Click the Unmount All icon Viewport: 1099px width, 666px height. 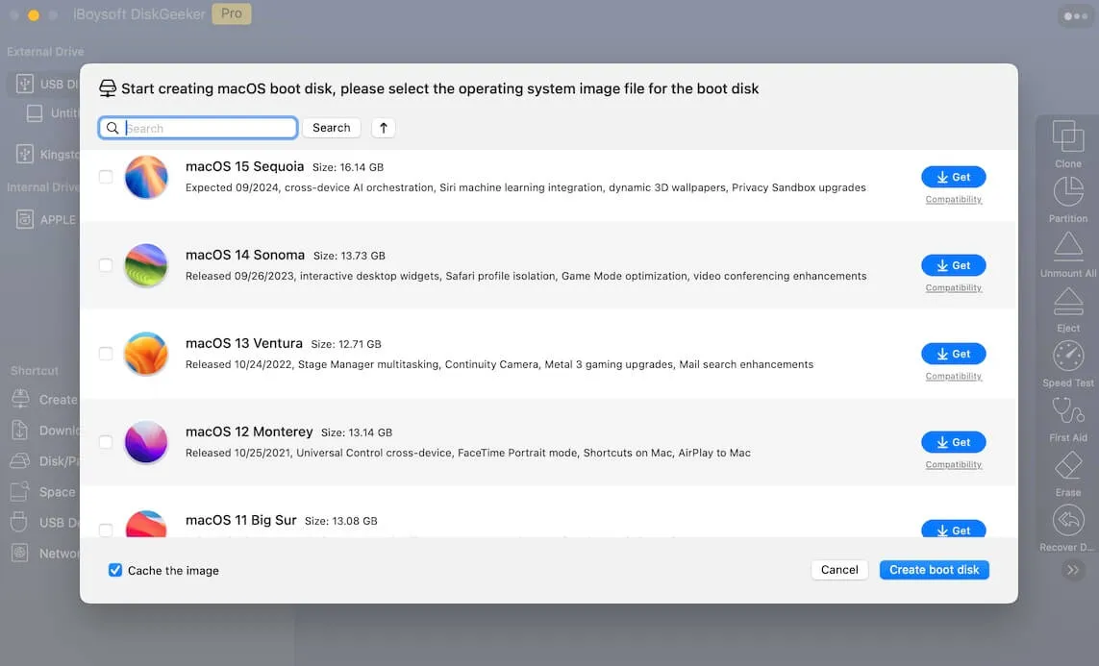click(1067, 247)
